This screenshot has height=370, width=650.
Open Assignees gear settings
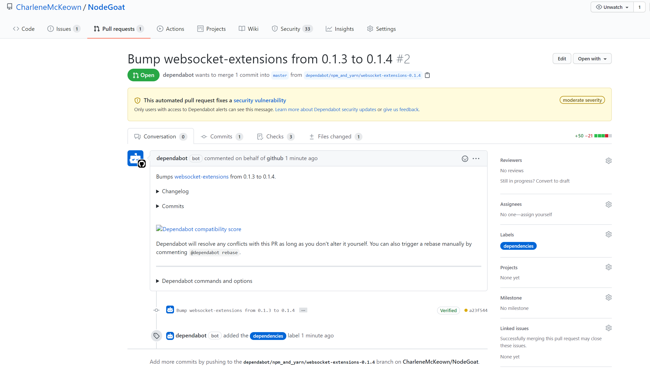click(608, 204)
